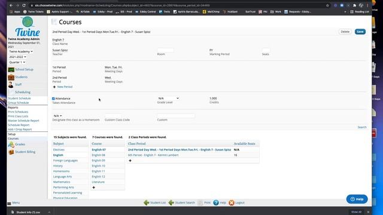Expand Student Info csv download options
The image size is (383, 215).
click(x=49, y=213)
